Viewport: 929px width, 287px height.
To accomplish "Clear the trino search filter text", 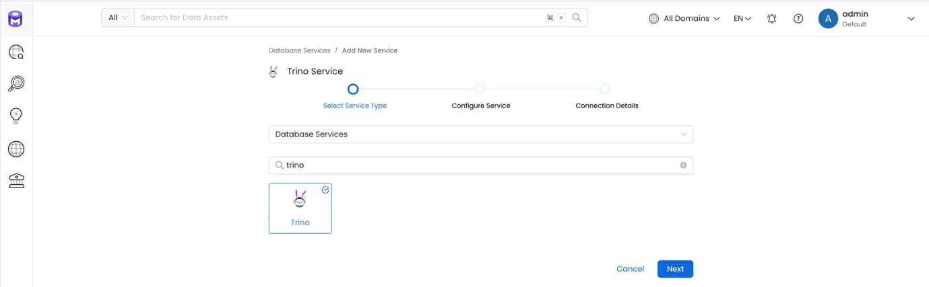I will point(683,165).
